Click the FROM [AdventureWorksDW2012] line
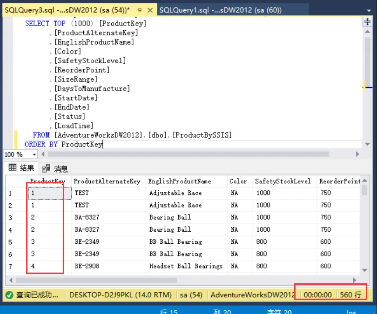This screenshot has height=314, width=377. coord(132,135)
